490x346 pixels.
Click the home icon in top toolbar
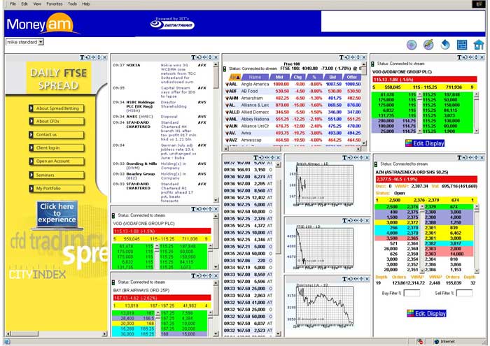478,45
